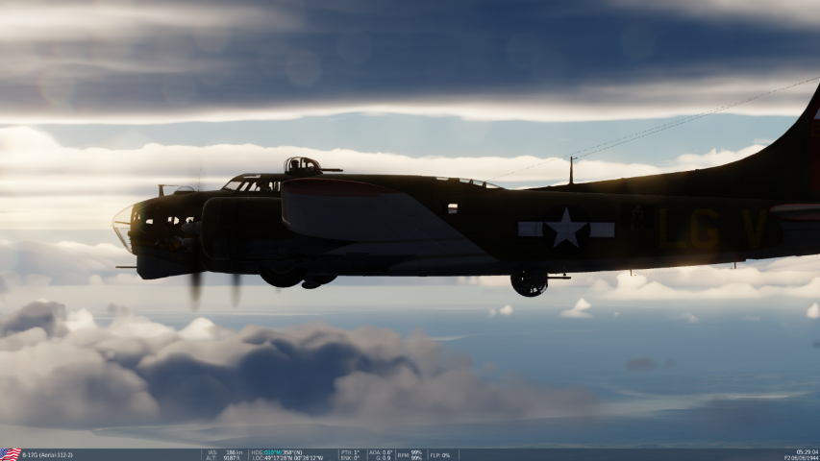
Task: Click the BNK bank indicator
Action: (350, 458)
